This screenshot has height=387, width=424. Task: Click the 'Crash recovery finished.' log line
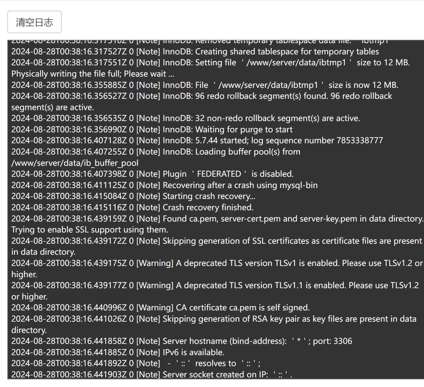[x=132, y=208]
